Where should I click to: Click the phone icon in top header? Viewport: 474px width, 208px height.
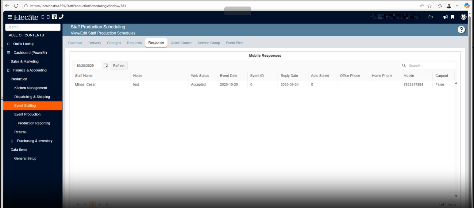(x=61, y=17)
